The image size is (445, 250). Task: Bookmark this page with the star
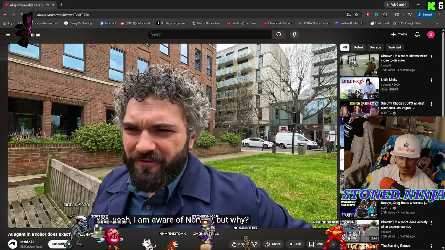[356, 15]
